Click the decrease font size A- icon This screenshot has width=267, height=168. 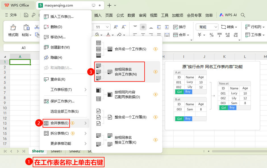point(124,27)
